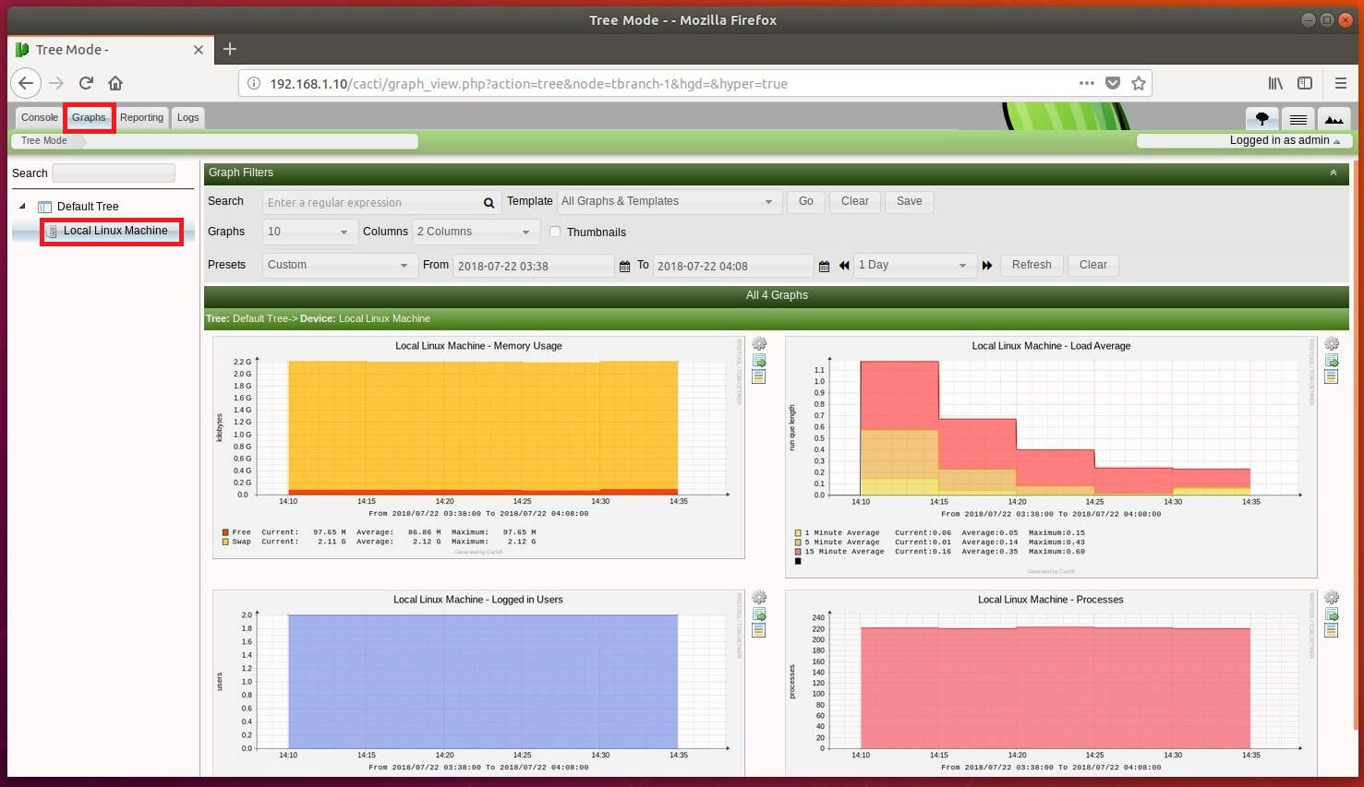Enable the Thumbnails checkbox

[555, 232]
